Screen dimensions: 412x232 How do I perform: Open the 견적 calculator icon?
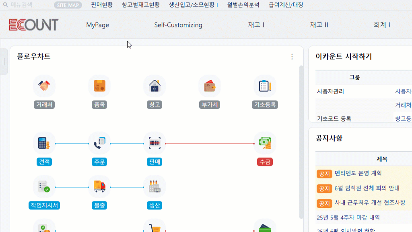pos(44,143)
